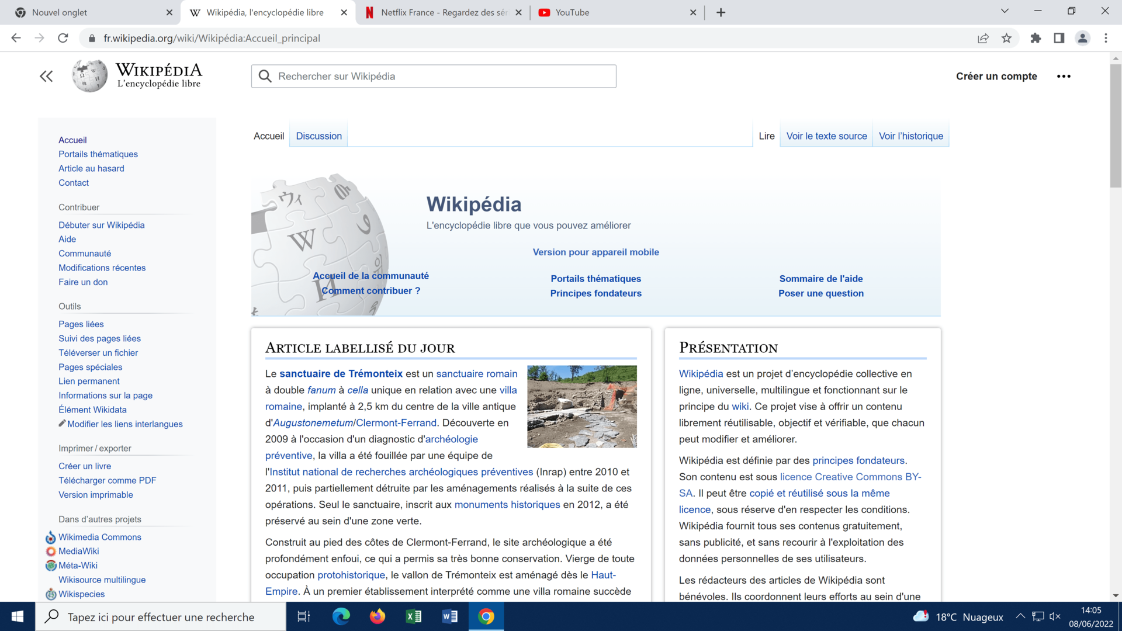The width and height of the screenshot is (1122, 631).
Task: Toggle the muted volume icon in tray
Action: 1055,616
